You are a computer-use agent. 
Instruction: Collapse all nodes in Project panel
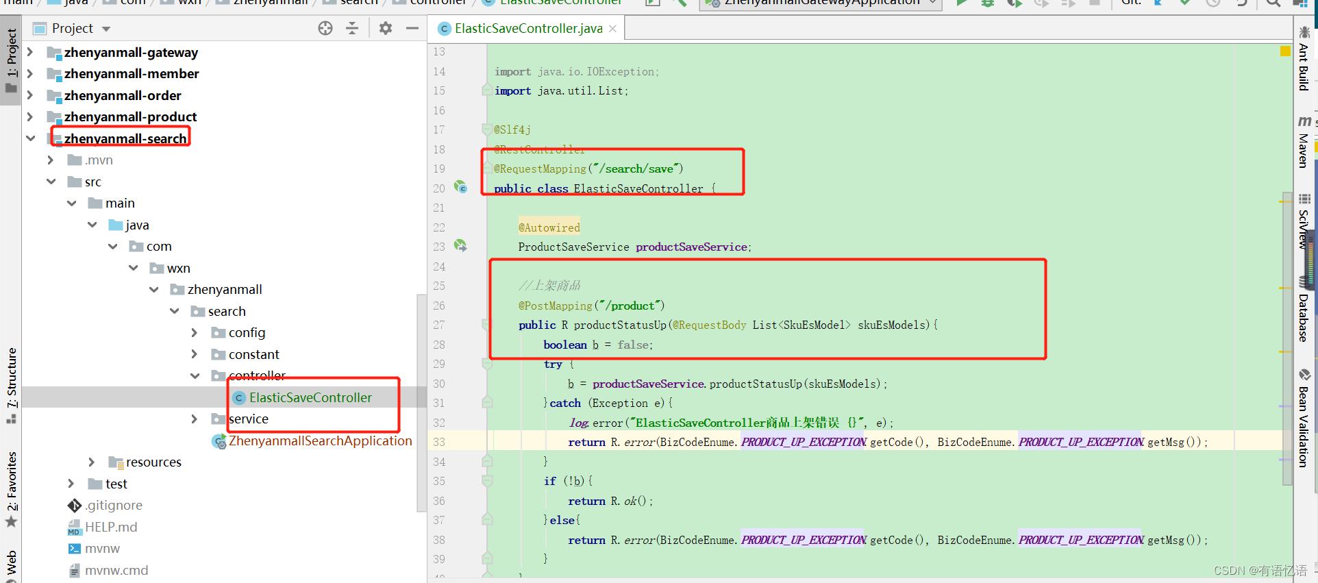(352, 28)
